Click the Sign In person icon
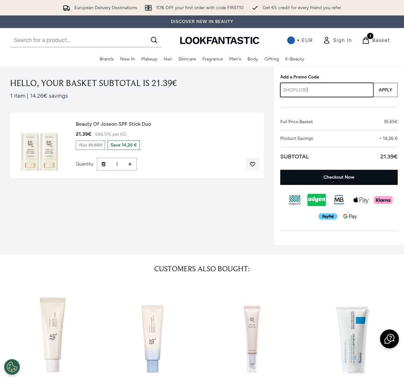 (327, 40)
